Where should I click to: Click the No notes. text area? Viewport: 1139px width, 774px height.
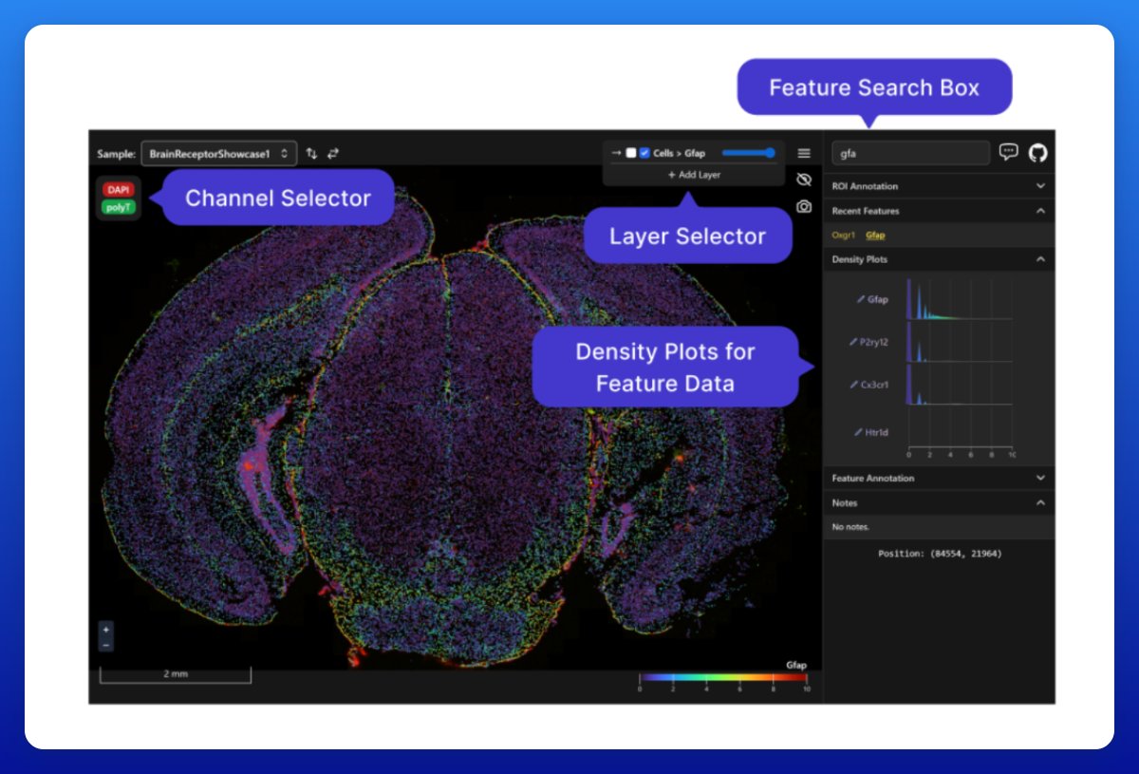850,527
